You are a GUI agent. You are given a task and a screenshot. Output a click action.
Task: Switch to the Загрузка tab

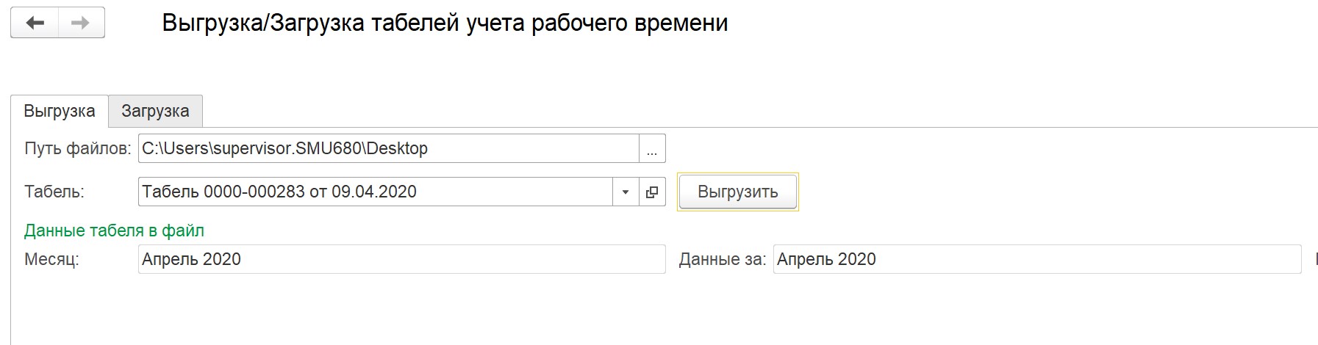click(x=155, y=112)
